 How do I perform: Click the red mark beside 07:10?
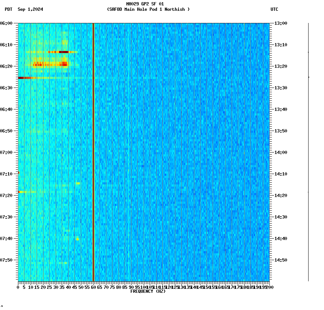19,173
